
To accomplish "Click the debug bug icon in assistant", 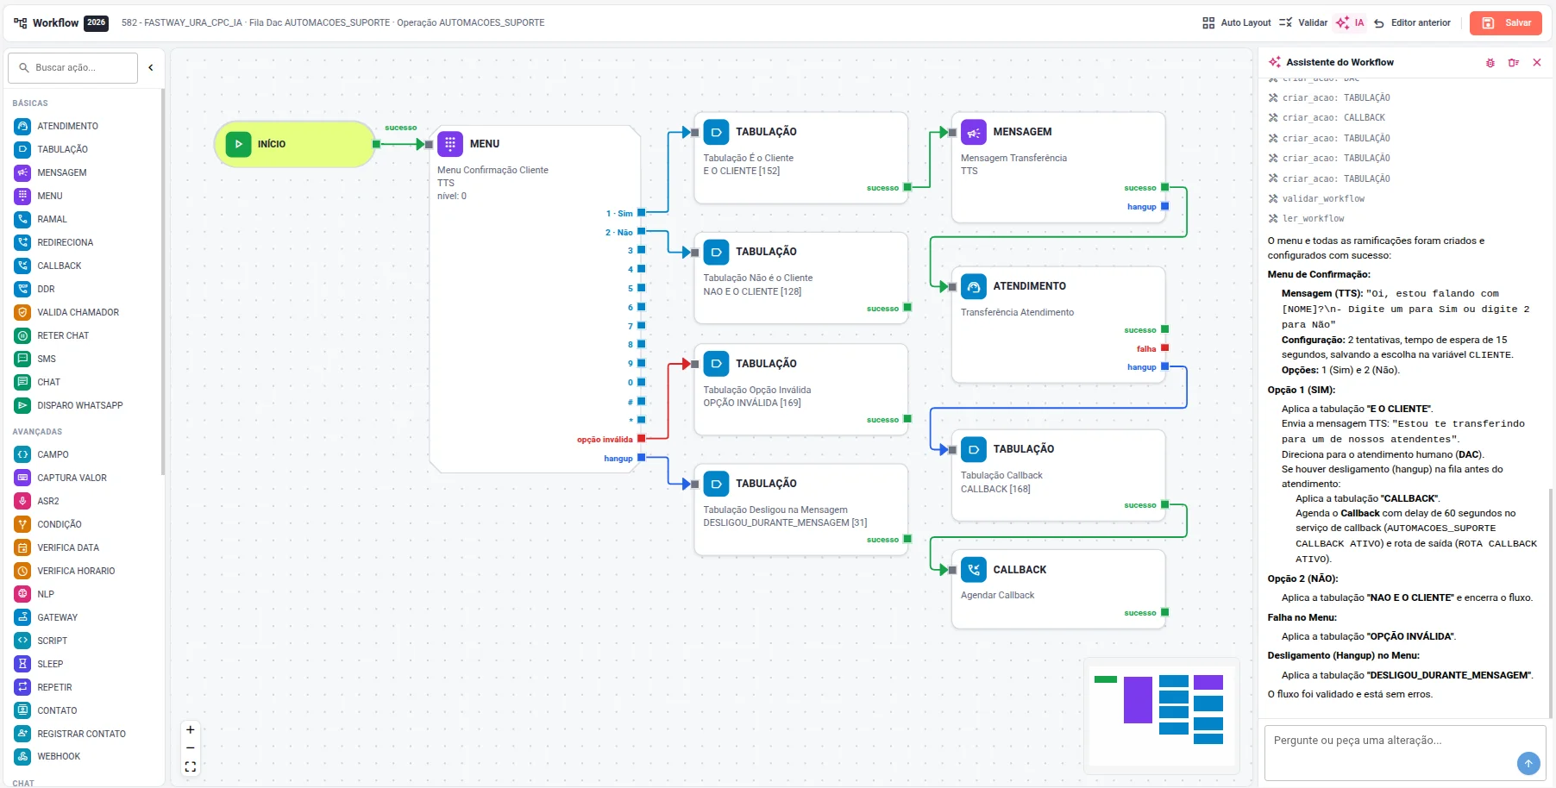I will [1490, 62].
